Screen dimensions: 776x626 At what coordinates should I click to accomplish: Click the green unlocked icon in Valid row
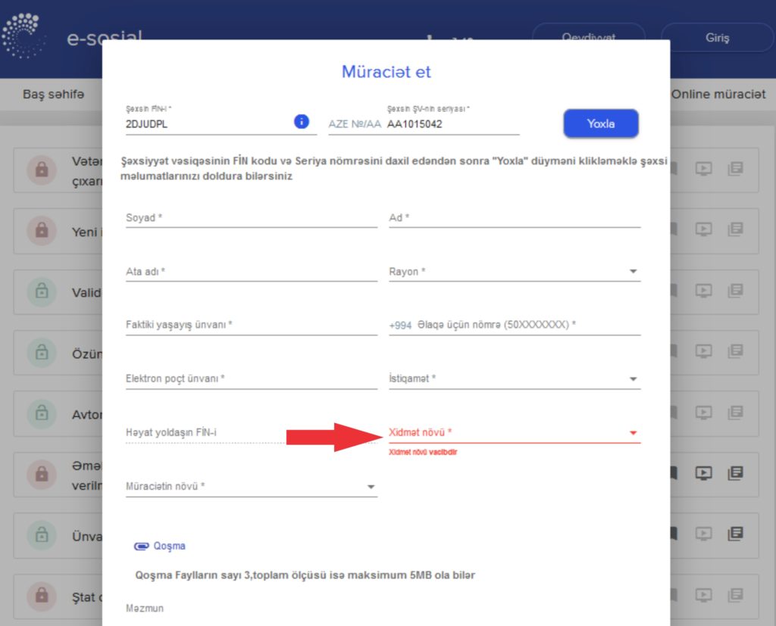pyautogui.click(x=42, y=291)
